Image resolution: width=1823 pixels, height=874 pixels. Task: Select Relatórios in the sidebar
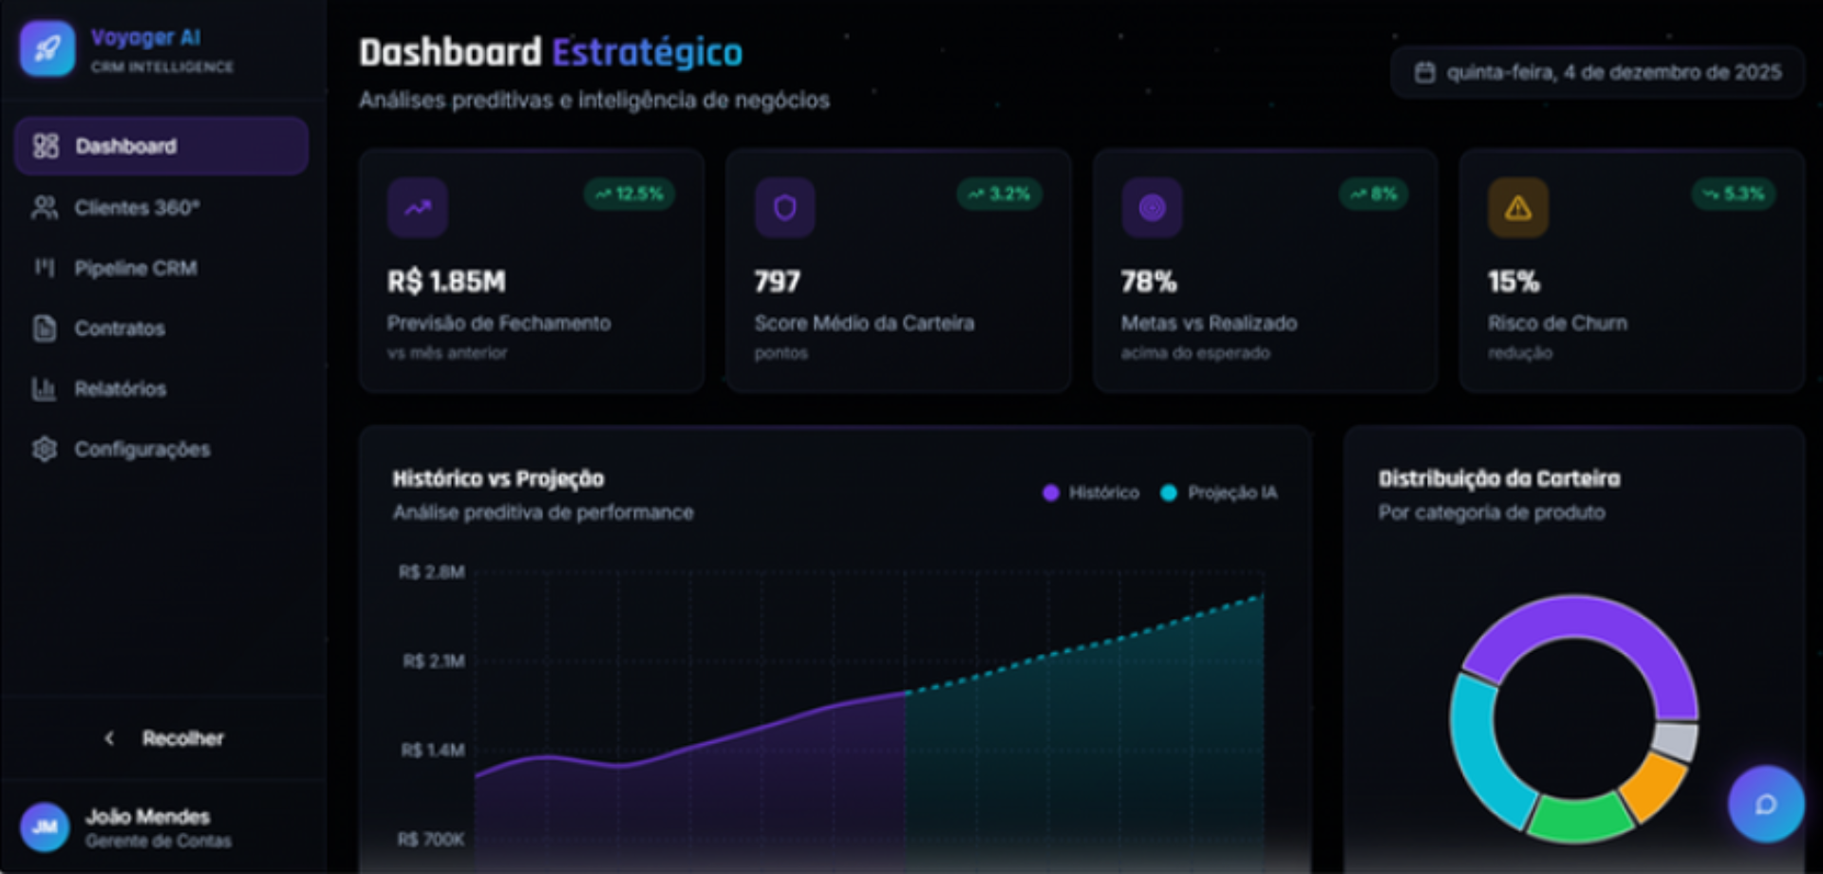click(161, 388)
